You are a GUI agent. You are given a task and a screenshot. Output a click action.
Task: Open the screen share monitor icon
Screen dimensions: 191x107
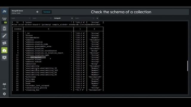click(x=4, y=58)
